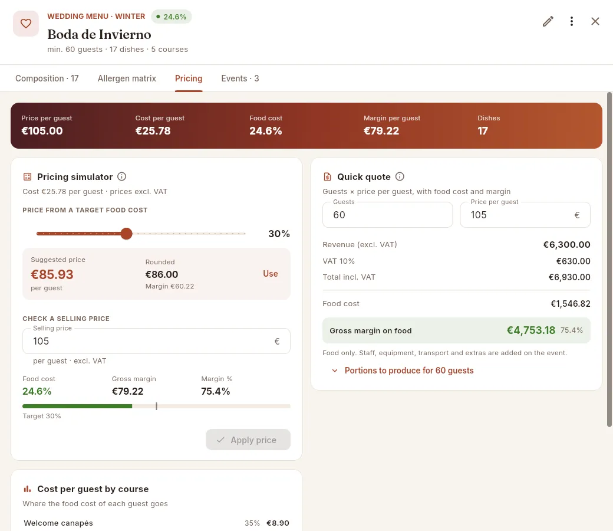Click the Margin €60.22 text
The height and width of the screenshot is (531, 613).
tap(170, 286)
